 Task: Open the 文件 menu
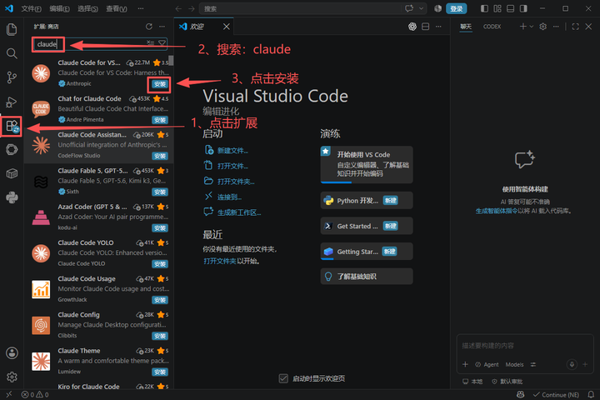click(x=31, y=8)
